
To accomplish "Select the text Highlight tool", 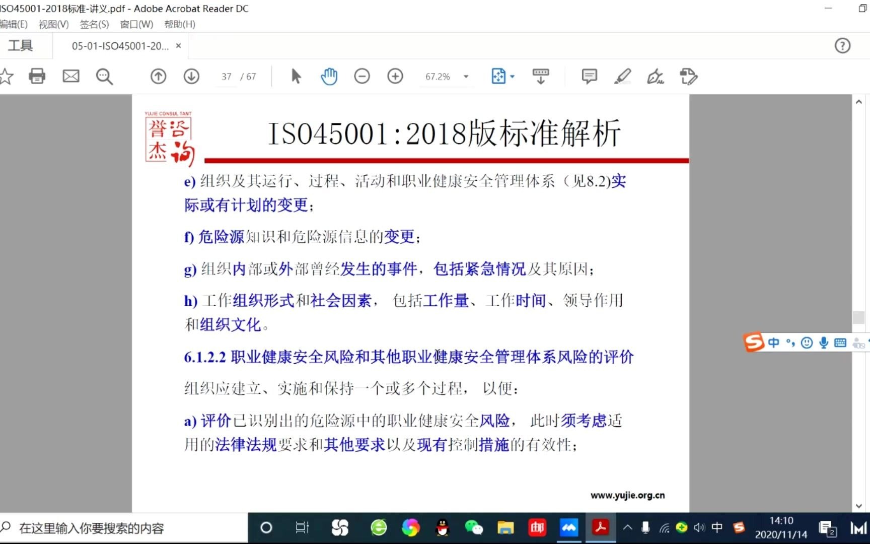I will pyautogui.click(x=623, y=76).
